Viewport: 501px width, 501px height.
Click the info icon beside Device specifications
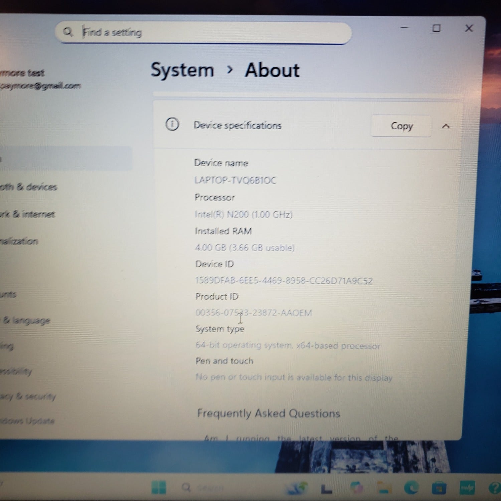coord(172,125)
